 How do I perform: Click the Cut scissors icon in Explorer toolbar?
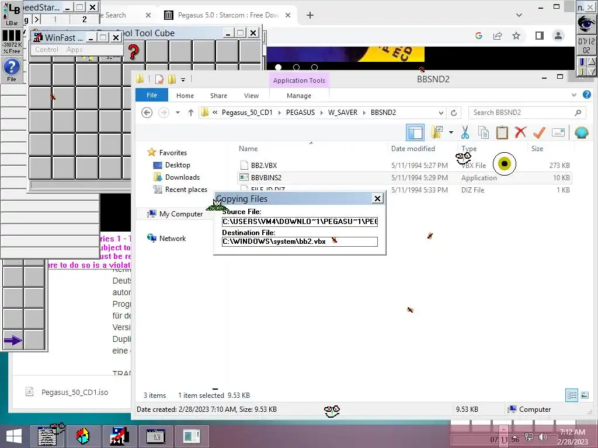click(465, 132)
